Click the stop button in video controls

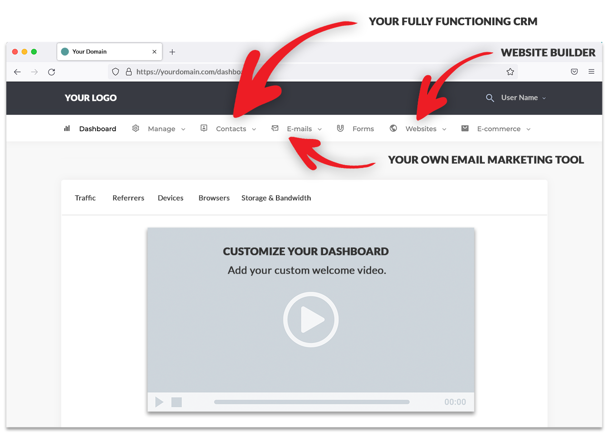[x=177, y=402]
